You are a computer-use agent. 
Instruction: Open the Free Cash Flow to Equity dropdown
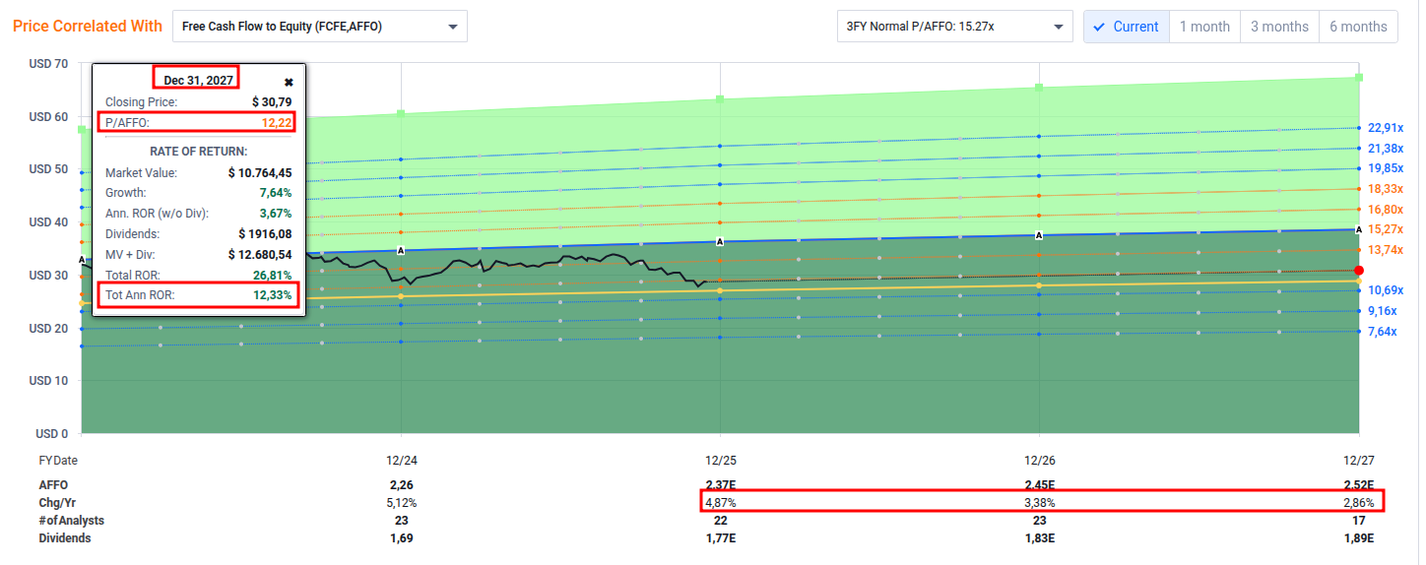(319, 27)
